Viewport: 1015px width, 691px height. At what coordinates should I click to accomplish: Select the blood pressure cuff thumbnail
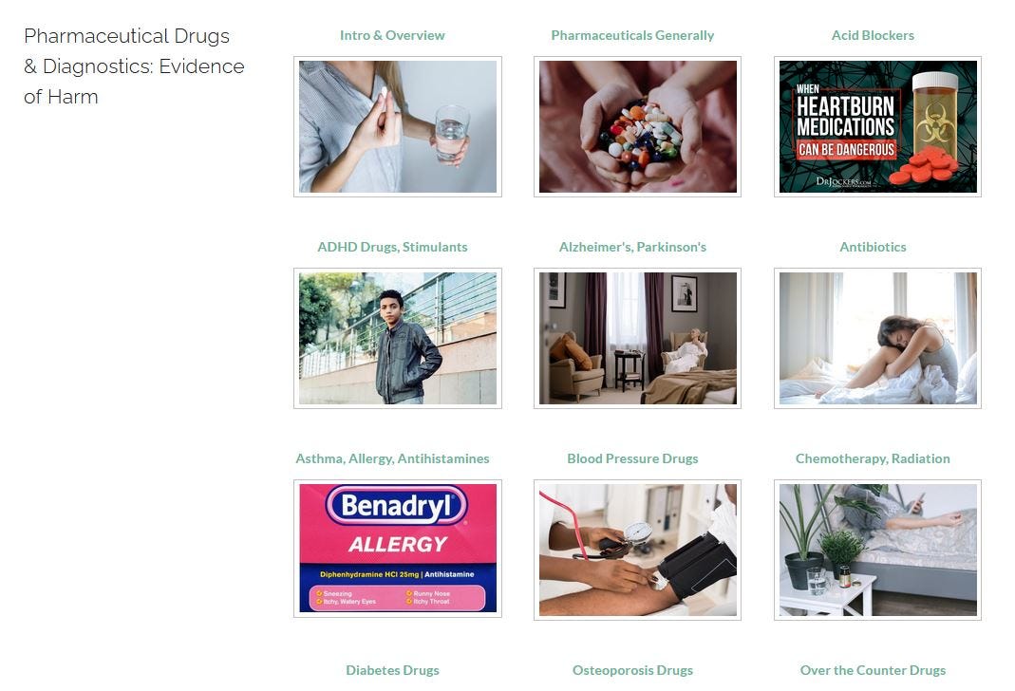pos(638,550)
